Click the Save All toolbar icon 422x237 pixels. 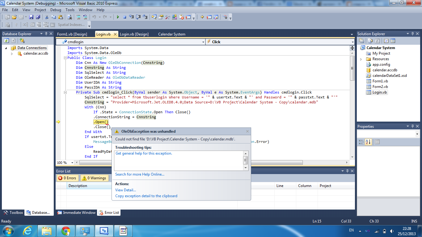(38, 17)
